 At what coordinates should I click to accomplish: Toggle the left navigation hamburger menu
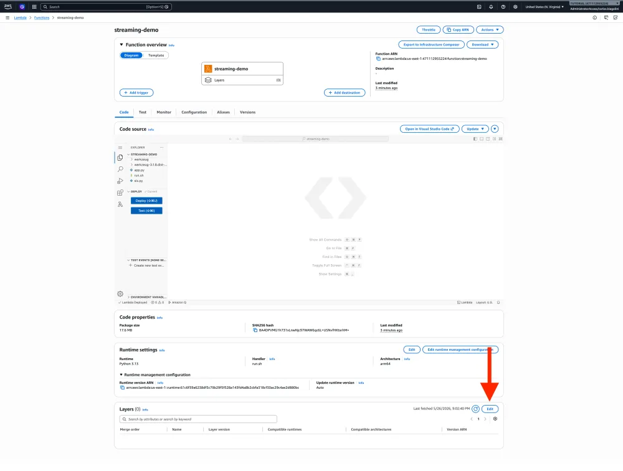[7, 17]
